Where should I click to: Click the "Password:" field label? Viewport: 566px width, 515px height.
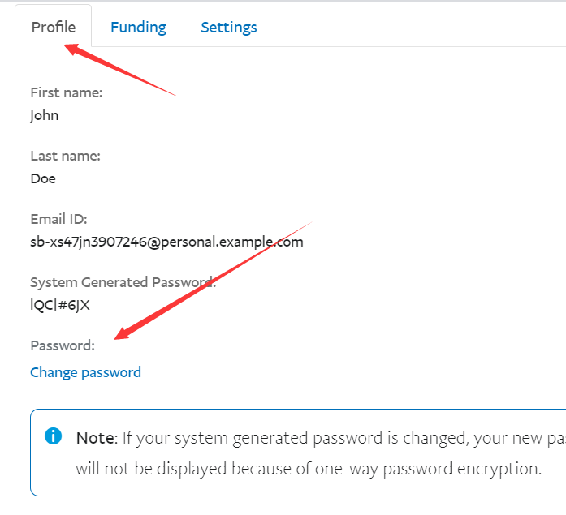[63, 345]
